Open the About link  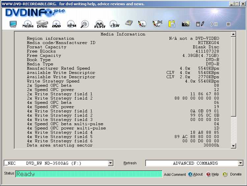198,174
